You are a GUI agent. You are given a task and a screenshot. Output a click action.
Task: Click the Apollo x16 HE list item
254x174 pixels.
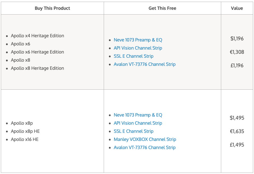click(25, 140)
